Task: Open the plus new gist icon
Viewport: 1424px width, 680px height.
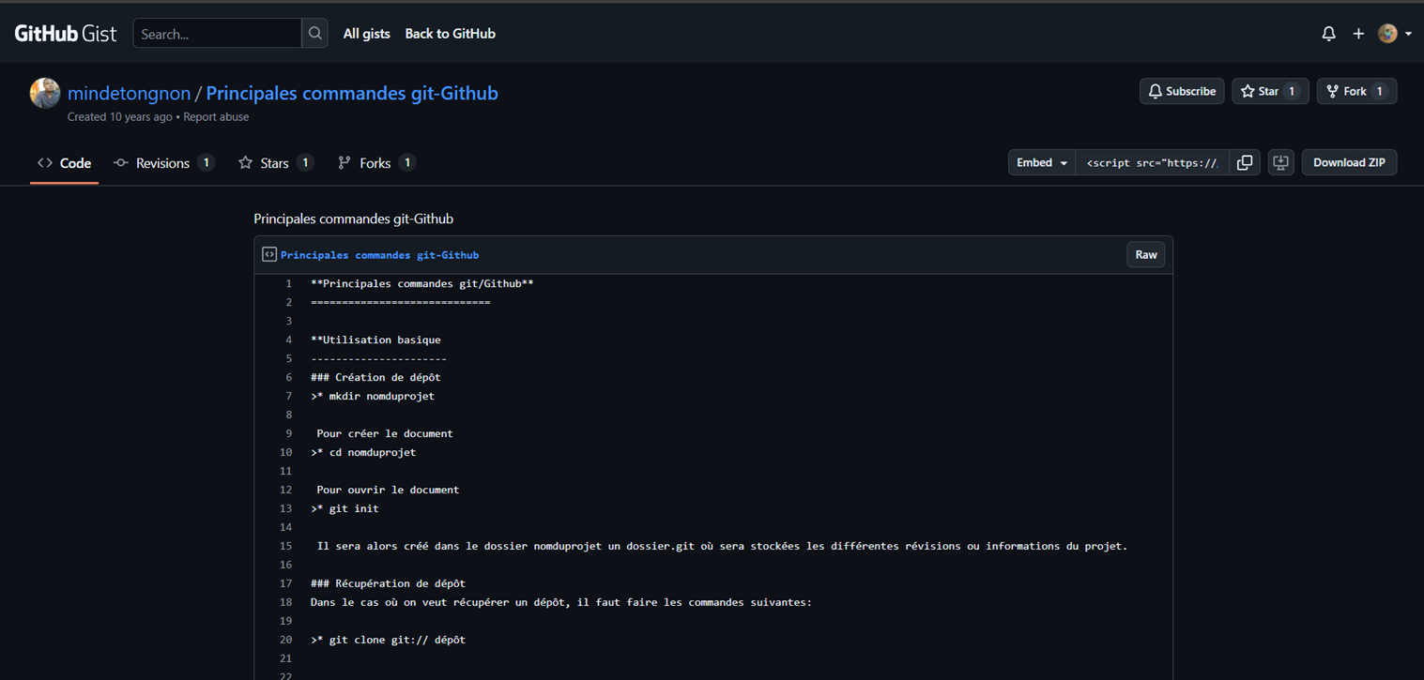Action: (x=1358, y=34)
